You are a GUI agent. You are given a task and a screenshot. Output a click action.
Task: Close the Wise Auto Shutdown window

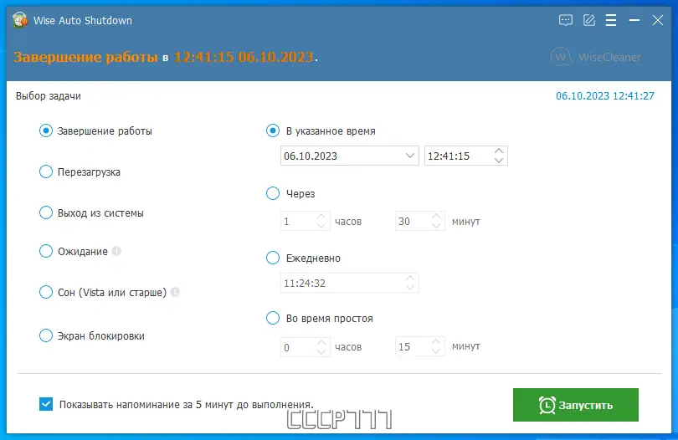tap(658, 20)
